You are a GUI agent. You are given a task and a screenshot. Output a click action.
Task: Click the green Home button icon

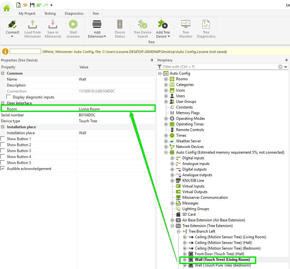tap(7, 8)
